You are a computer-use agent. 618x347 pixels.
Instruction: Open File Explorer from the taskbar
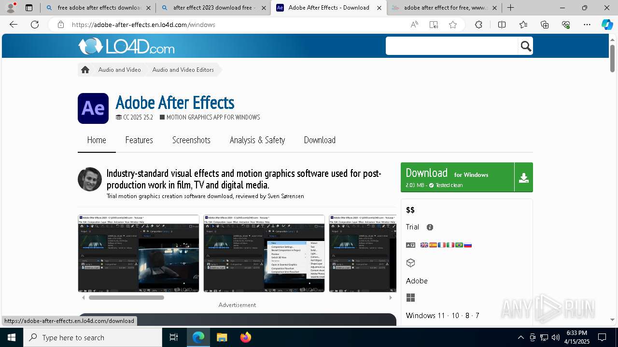222,337
